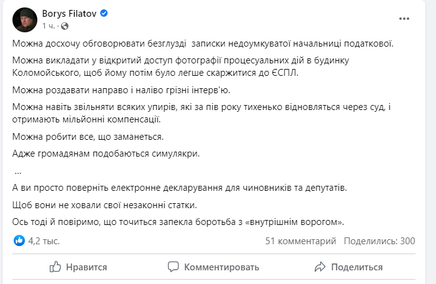Open the 'Поделились: 300' shares list
436x284 pixels.
[x=379, y=241]
